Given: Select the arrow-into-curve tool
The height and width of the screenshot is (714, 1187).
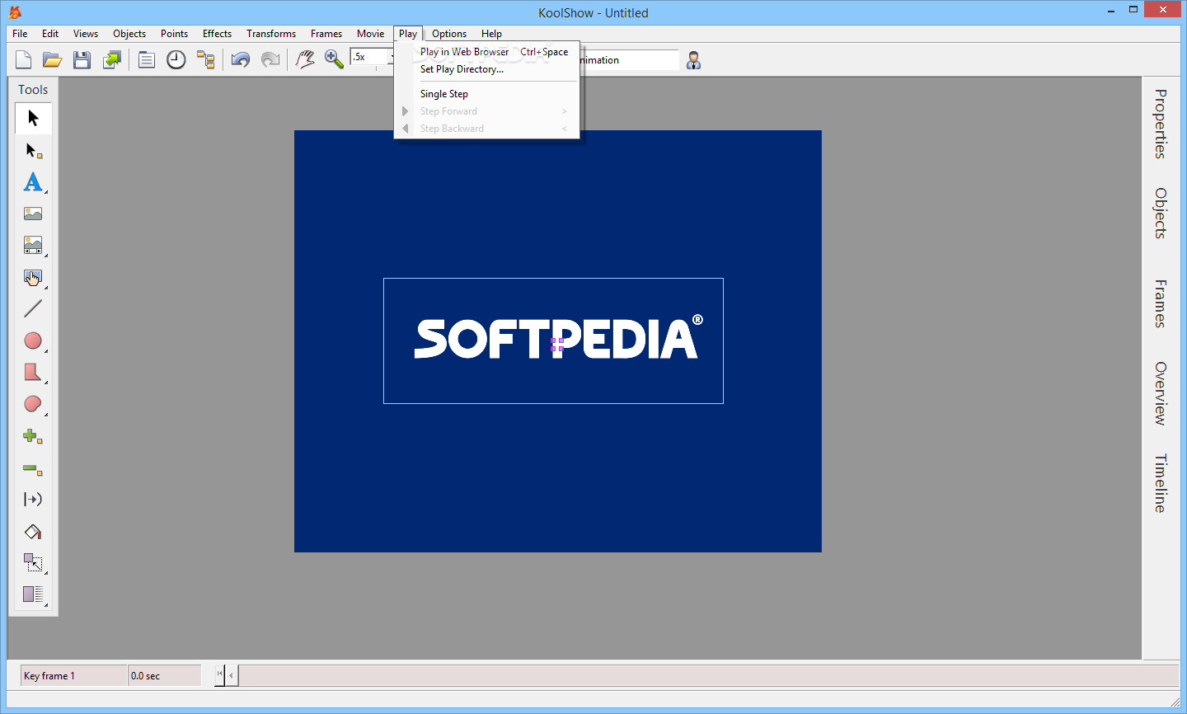Looking at the screenshot, I should tap(33, 500).
